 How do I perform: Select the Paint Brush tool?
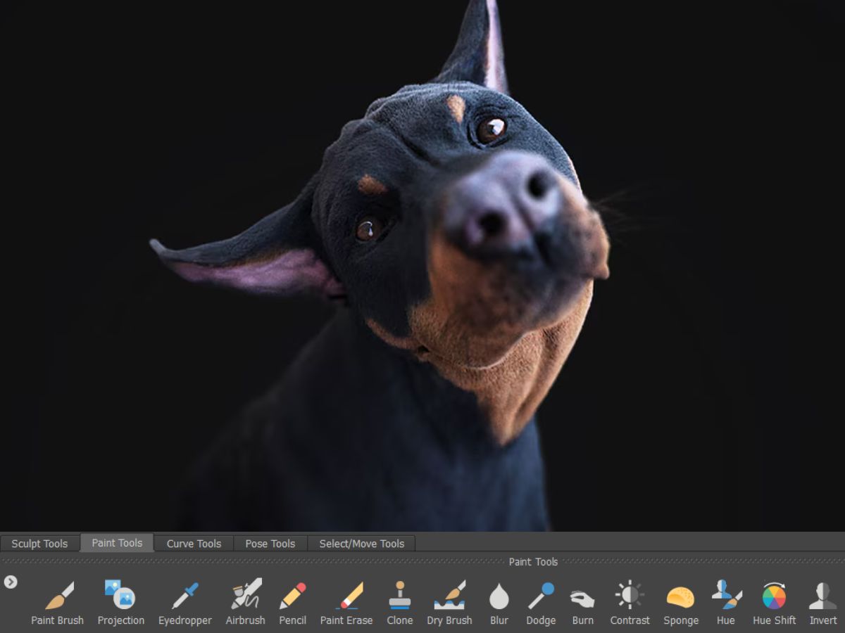58,602
